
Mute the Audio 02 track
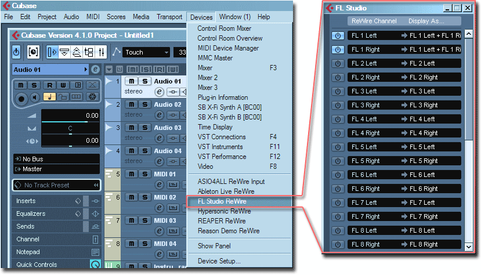pyautogui.click(x=132, y=104)
